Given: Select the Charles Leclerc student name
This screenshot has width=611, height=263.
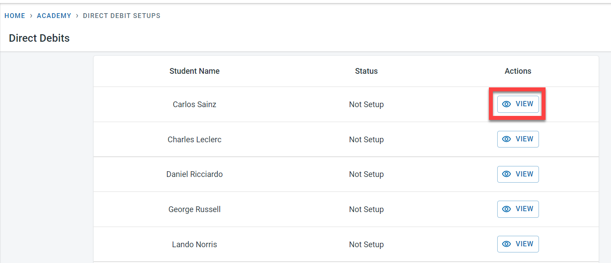Looking at the screenshot, I should 195,140.
